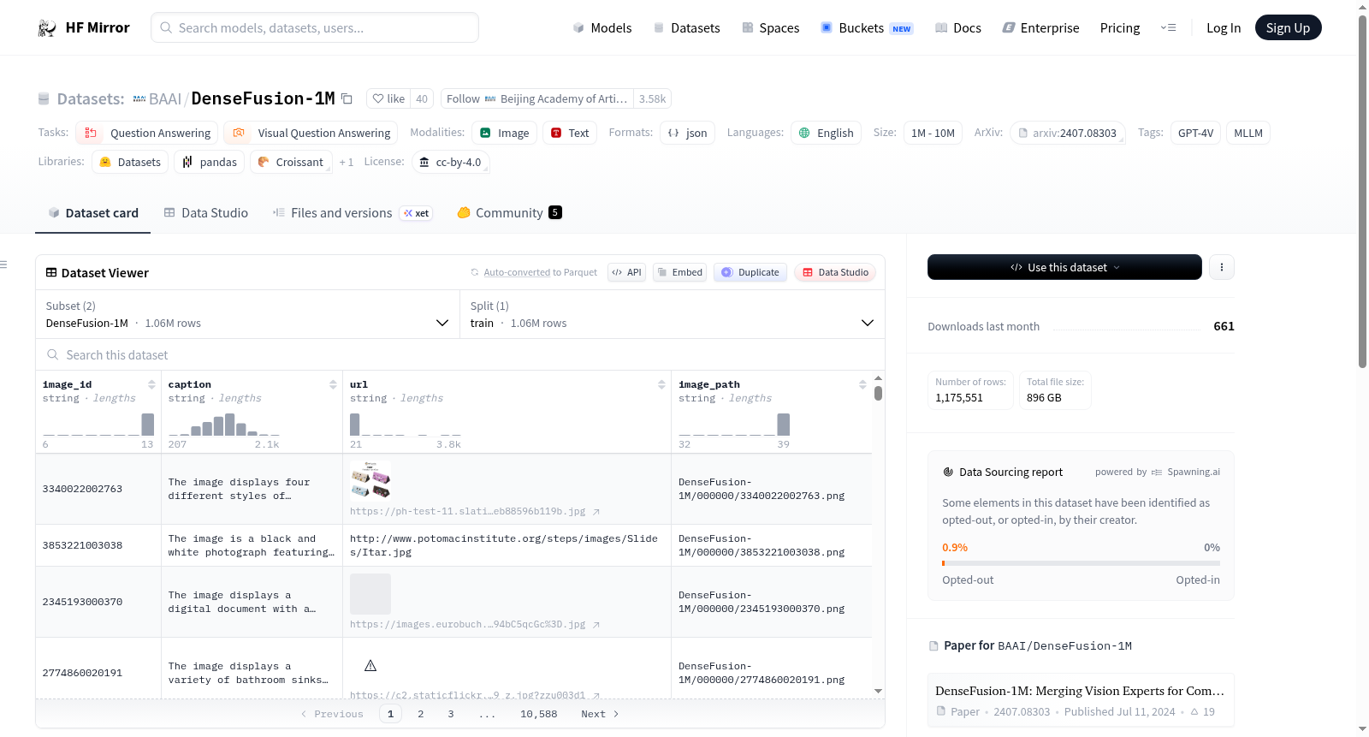Go to Spaces in the top navigation
Viewport: 1369px width, 737px height.
[x=770, y=28]
